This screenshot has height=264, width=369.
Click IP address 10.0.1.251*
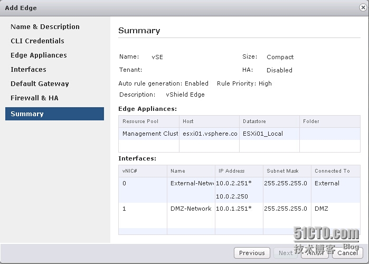(234, 209)
